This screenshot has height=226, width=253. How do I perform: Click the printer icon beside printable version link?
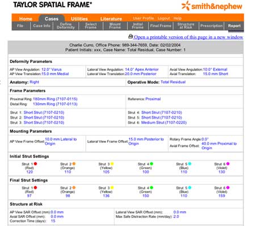coord(130,36)
